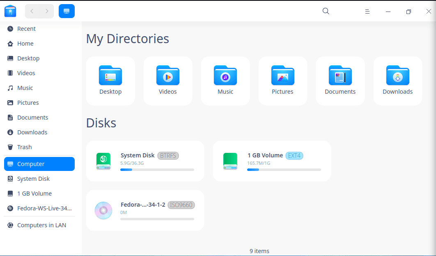Click Computers in LAN network icon
The width and height of the screenshot is (436, 256).
point(10,225)
